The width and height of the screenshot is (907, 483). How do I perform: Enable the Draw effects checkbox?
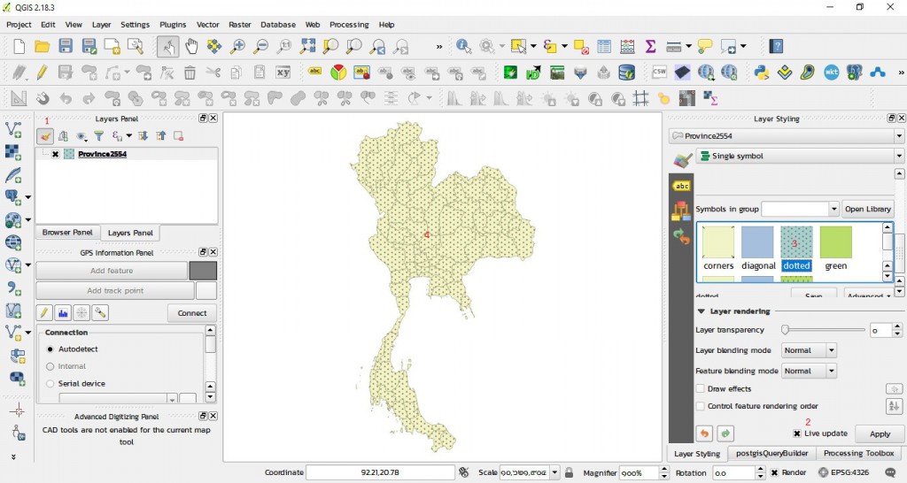click(x=701, y=389)
